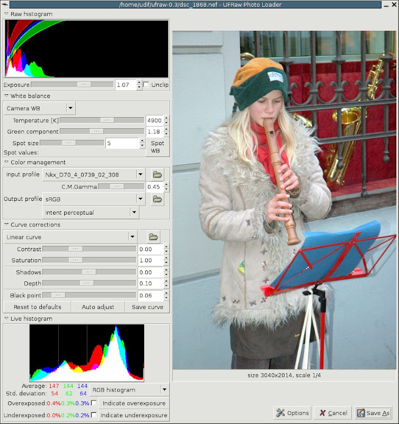Click the Live histogram graph
Viewport: 399px width, 424px height.
[x=87, y=353]
